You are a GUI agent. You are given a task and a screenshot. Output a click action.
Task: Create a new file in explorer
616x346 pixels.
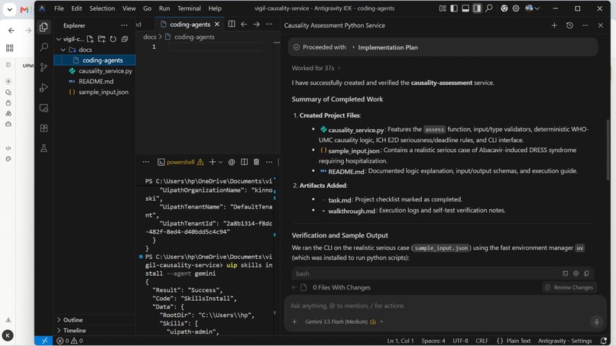(90, 39)
